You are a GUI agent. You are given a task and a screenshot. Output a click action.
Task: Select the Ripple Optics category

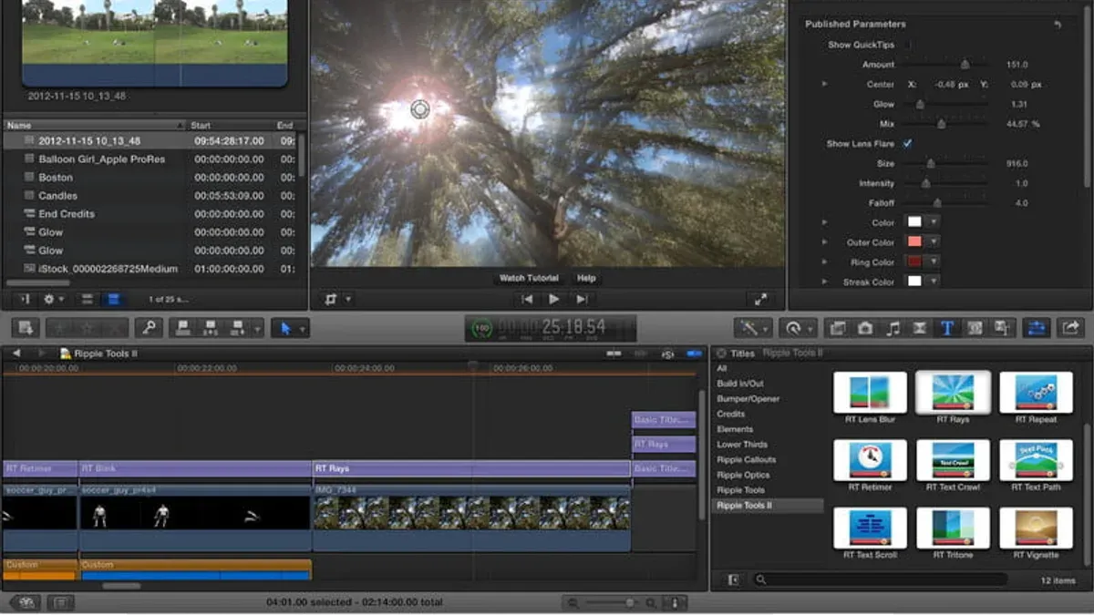point(743,475)
